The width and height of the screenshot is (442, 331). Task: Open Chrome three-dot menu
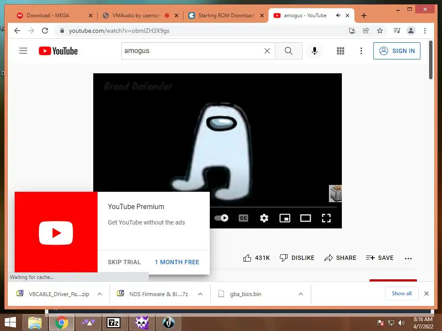coord(425,31)
